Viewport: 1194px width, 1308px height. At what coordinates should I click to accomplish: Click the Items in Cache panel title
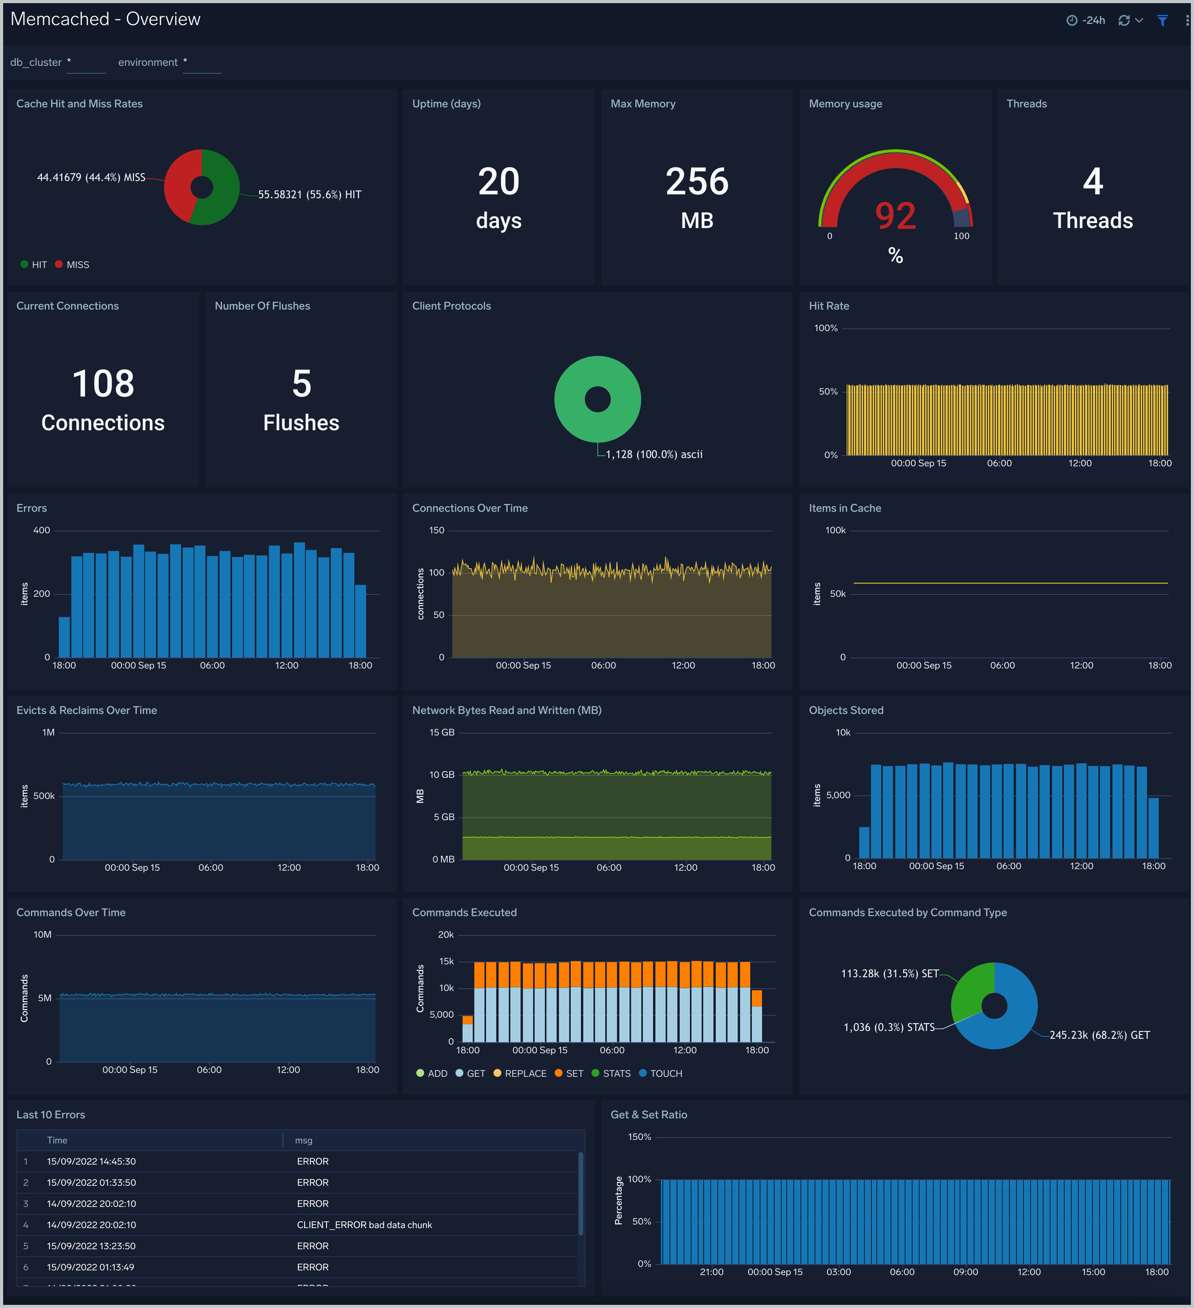[x=845, y=508]
